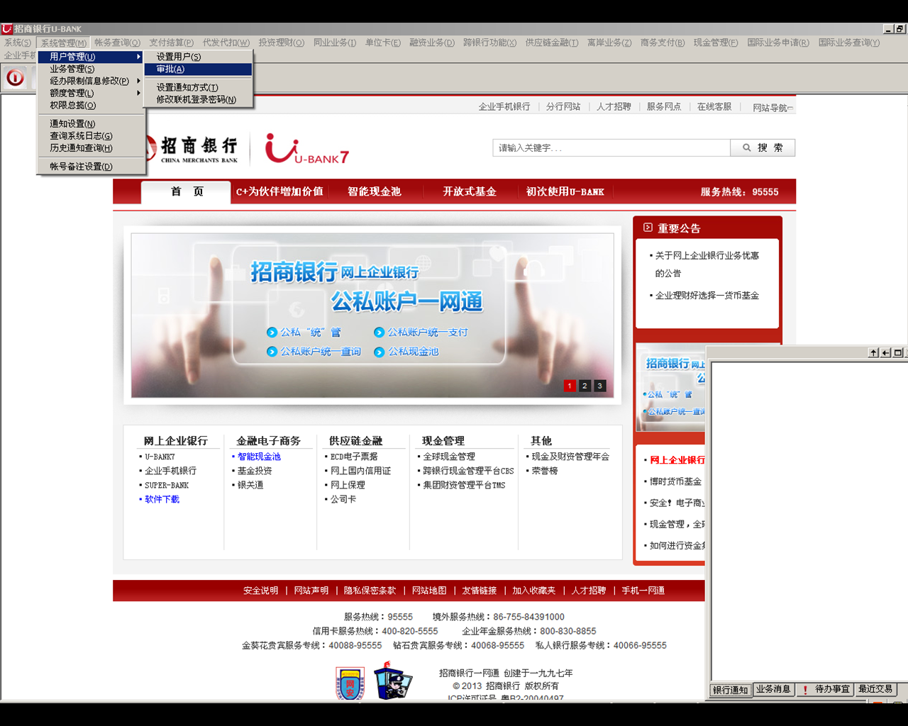Click the magnifier search button 搜索
The image size is (908, 726).
coord(763,147)
